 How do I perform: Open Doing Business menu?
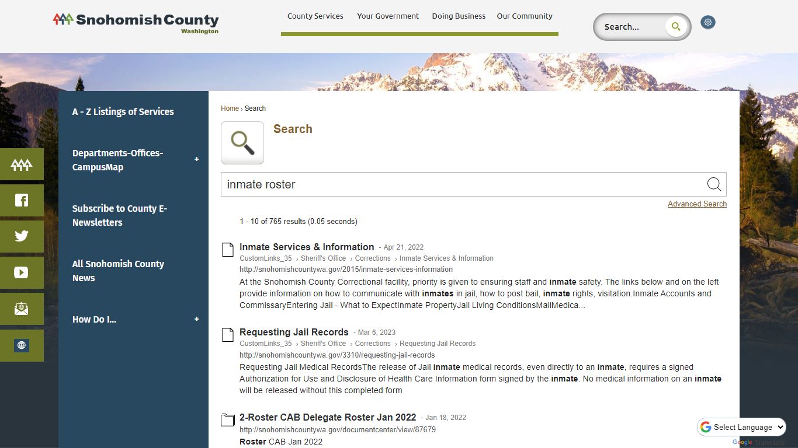coord(459,16)
